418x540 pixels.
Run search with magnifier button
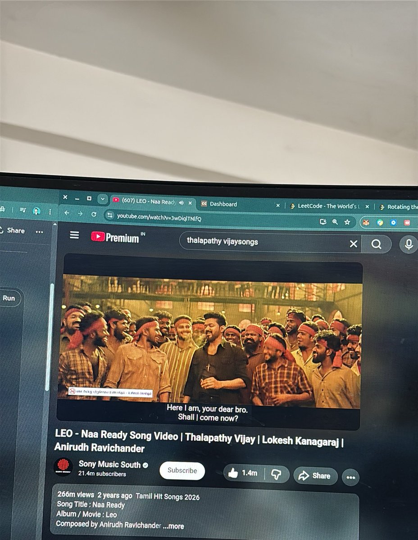376,244
